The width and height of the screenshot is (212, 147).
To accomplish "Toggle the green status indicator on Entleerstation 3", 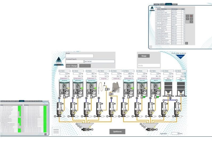I will coord(96,88).
